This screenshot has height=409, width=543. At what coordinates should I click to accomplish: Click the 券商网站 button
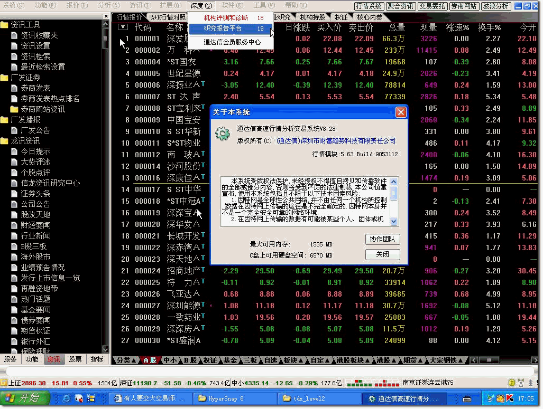pos(463,6)
